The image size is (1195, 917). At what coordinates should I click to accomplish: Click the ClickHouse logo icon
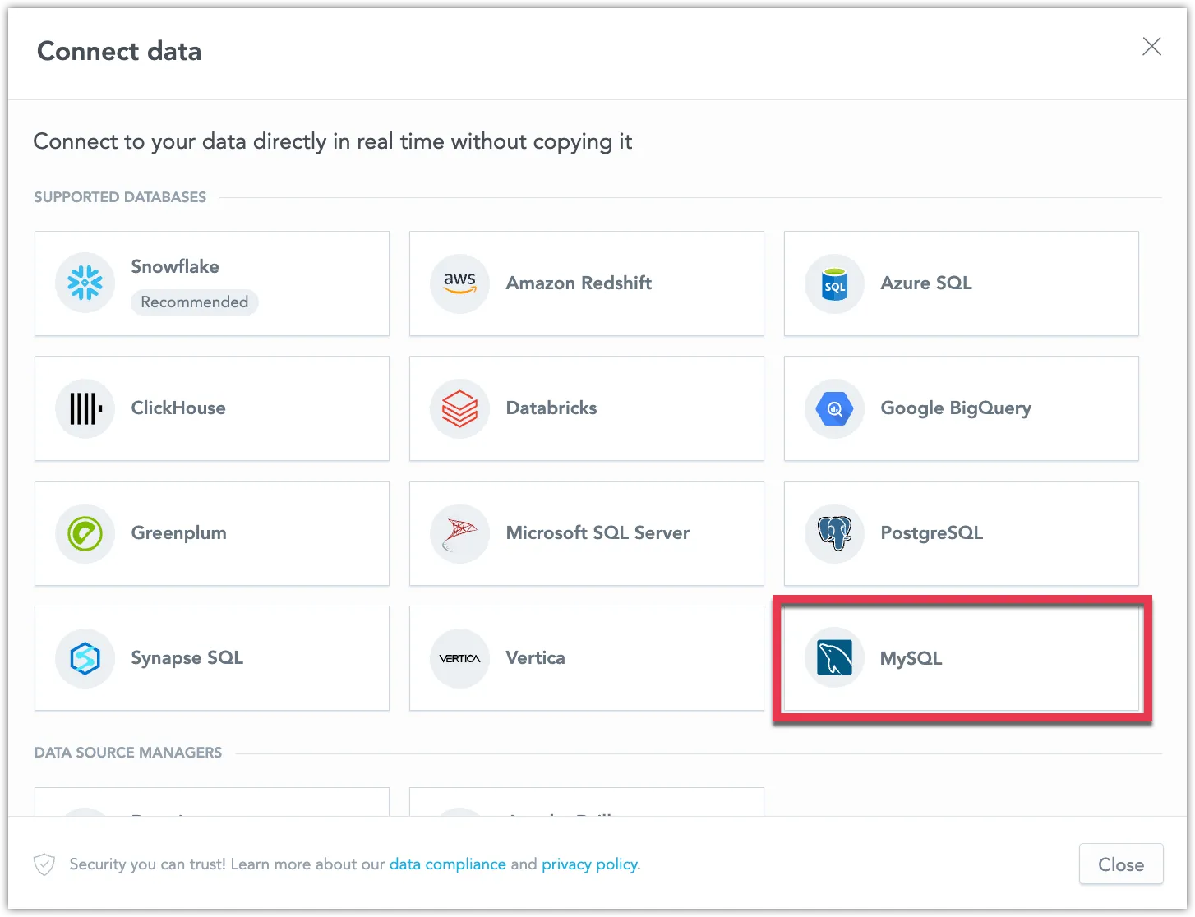pos(85,408)
